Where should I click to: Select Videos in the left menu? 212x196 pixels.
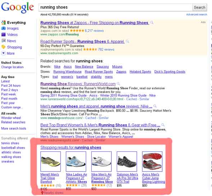(x=12, y=35)
